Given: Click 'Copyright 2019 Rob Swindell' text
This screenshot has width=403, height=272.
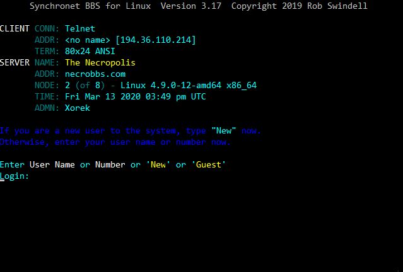Looking at the screenshot, I should tap(300, 6).
